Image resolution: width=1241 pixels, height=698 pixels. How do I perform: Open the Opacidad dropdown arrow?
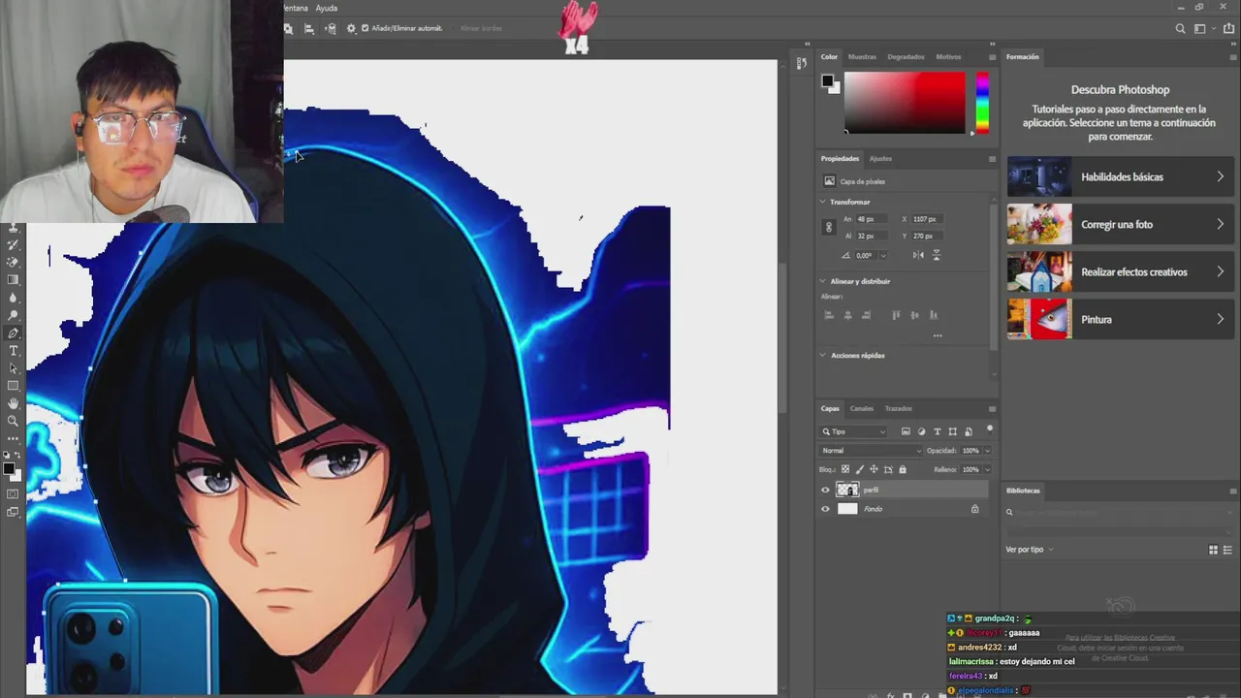(x=988, y=451)
